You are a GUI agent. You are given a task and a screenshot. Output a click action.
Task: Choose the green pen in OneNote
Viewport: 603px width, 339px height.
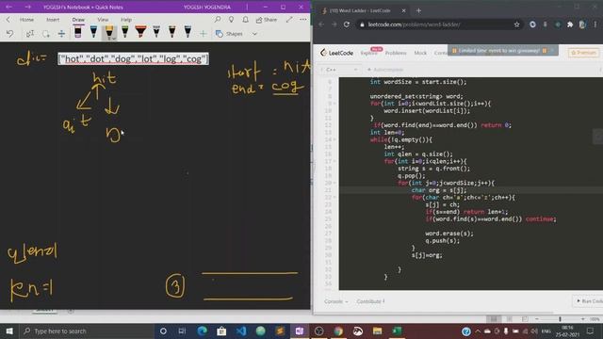tap(125, 32)
